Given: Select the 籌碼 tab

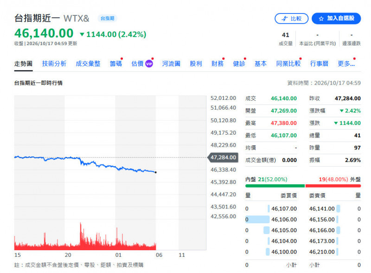Looking at the screenshot, I should click(115, 64).
